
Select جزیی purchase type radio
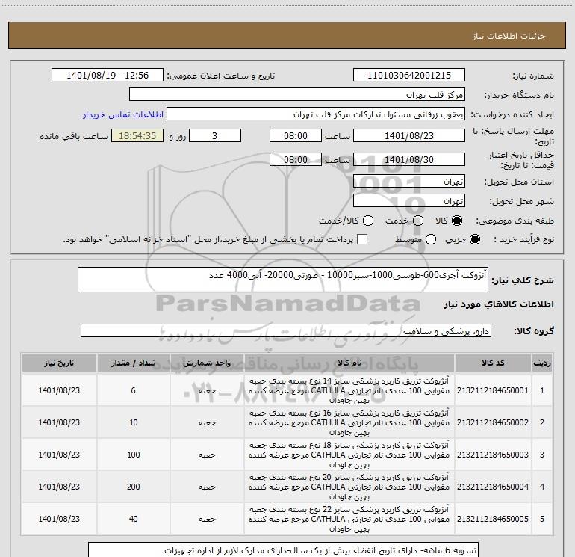tap(475, 239)
